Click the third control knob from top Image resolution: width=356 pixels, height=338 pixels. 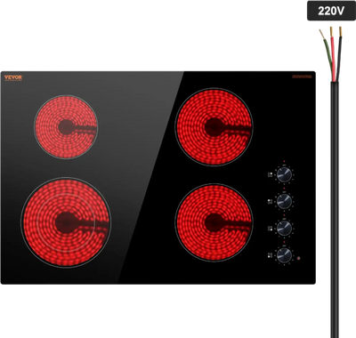tap(284, 228)
